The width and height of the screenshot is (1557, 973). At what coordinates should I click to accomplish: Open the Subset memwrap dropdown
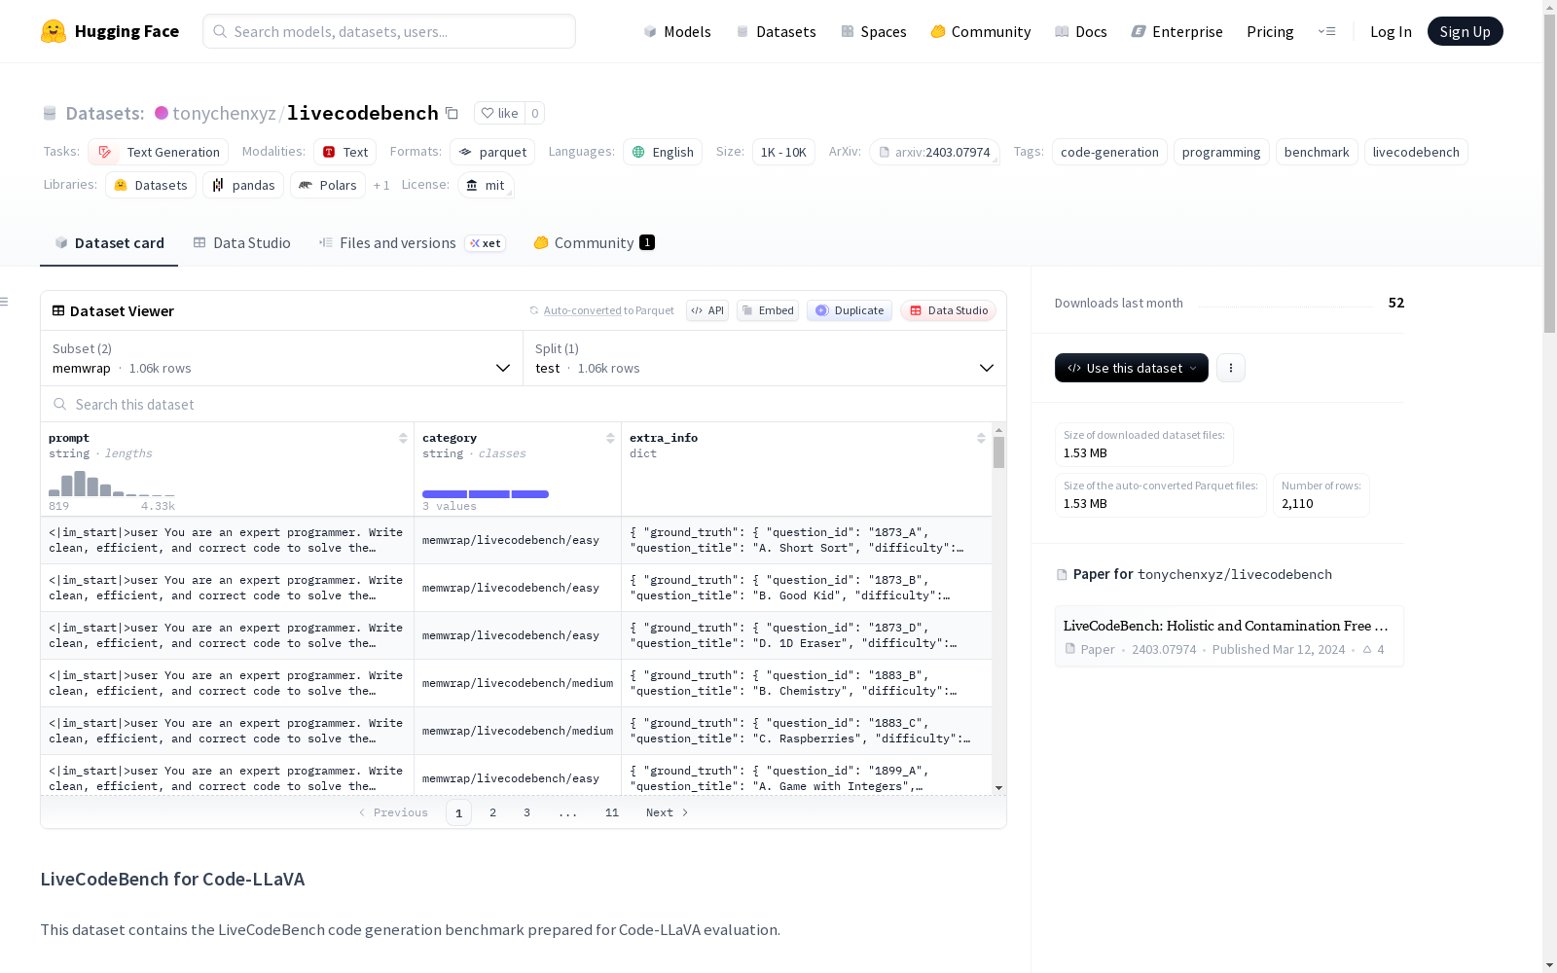pyautogui.click(x=282, y=358)
